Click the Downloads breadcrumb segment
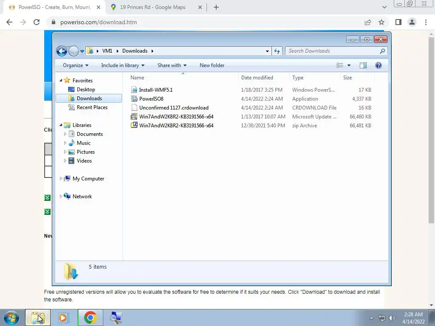This screenshot has height=326, width=435. point(135,51)
